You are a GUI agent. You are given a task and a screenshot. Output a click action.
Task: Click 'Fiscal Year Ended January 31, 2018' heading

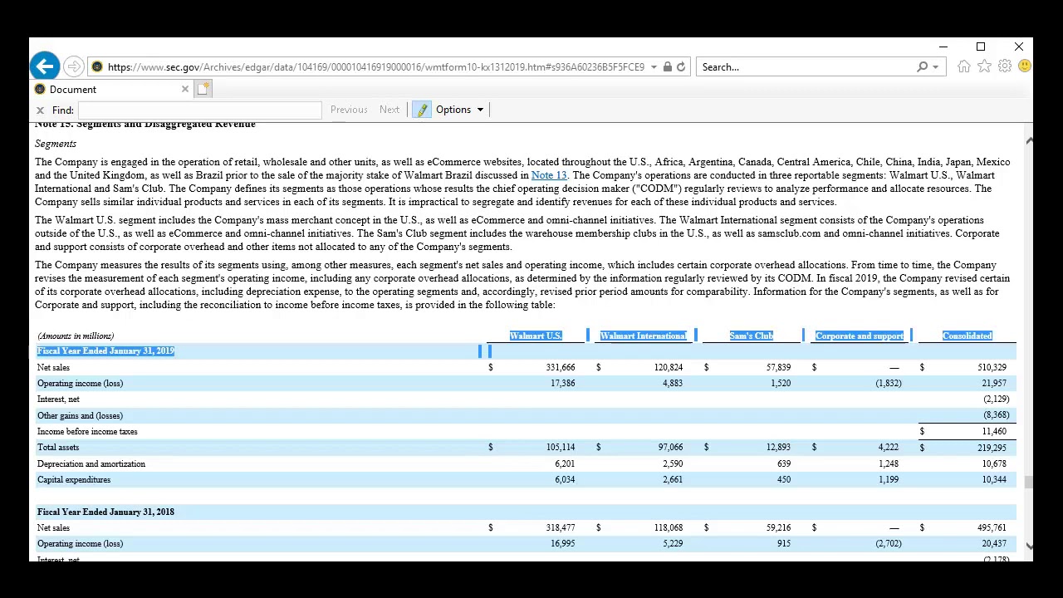tap(105, 512)
